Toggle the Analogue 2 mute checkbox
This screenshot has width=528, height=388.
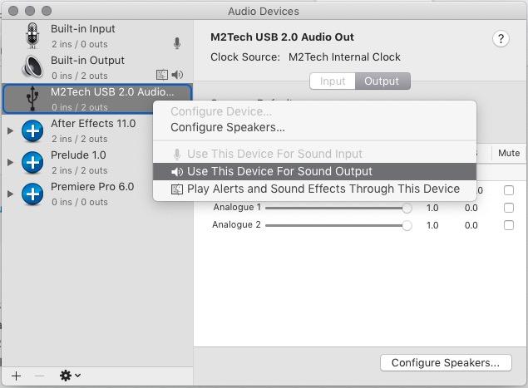tap(509, 225)
